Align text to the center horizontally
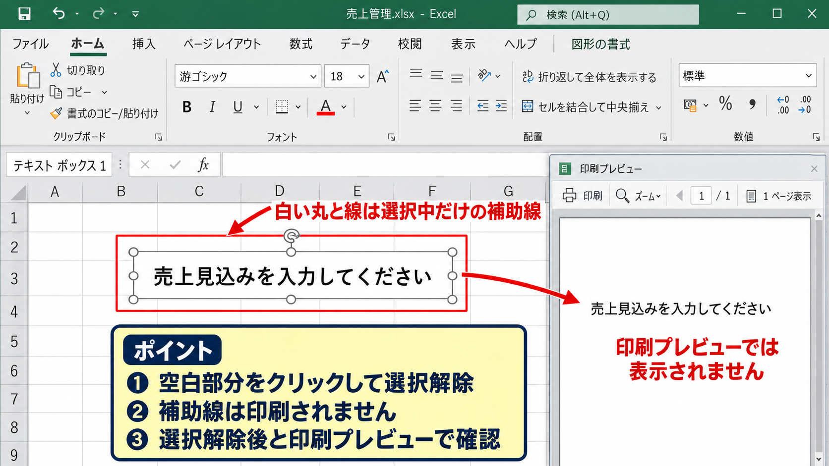The image size is (829, 466). tap(435, 106)
